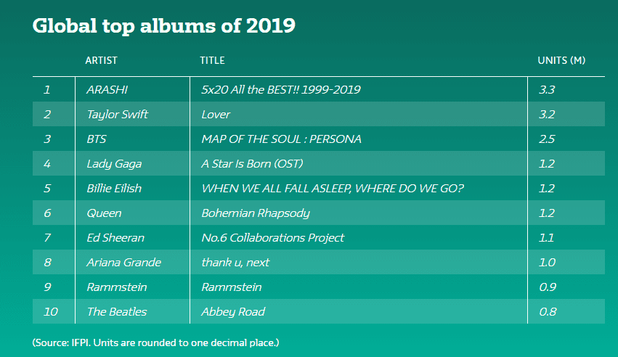Select the BTS artist cell

click(97, 139)
